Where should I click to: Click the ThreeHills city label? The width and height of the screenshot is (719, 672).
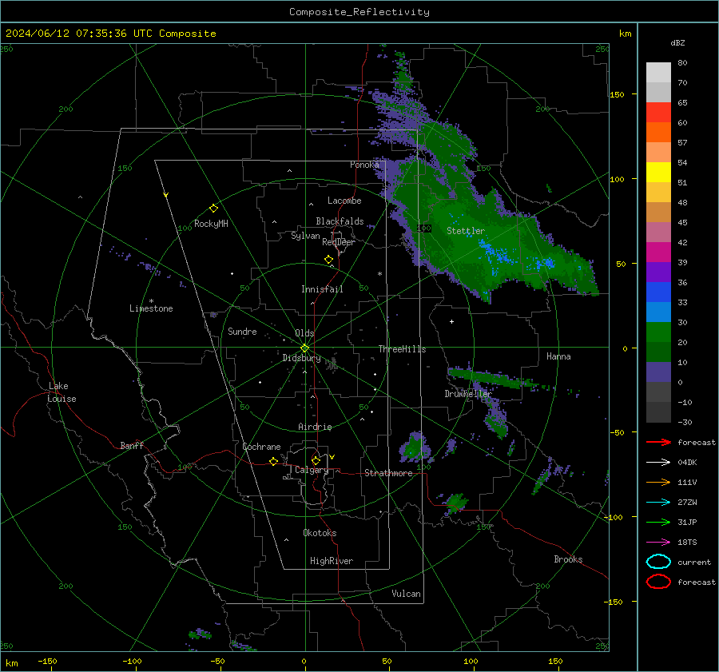click(x=402, y=349)
